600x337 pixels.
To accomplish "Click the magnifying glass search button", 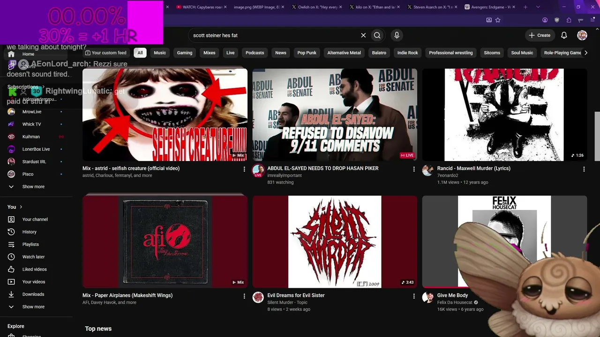I will [x=377, y=35].
